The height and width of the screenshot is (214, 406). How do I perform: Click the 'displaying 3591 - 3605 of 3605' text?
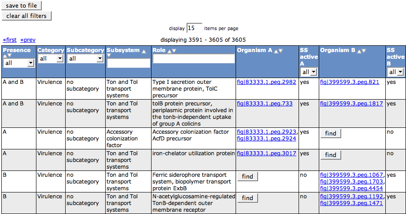click(x=203, y=40)
